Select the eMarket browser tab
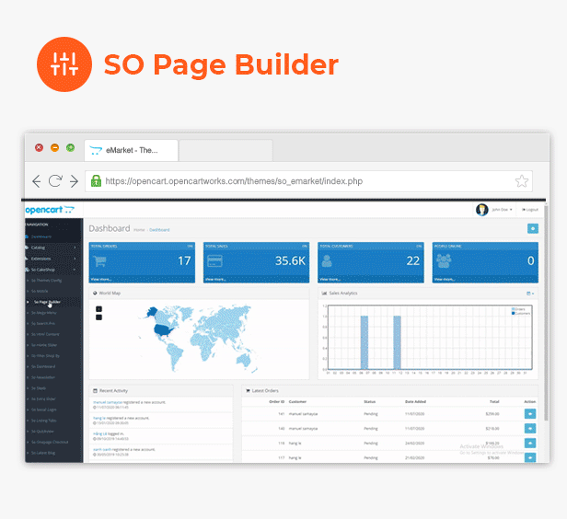 pos(131,150)
